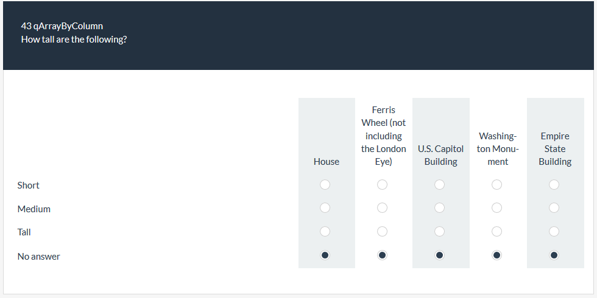Viewport: 597px width, 298px height.
Task: Click No answer under U.S. Capitol Building
Action: tap(439, 255)
